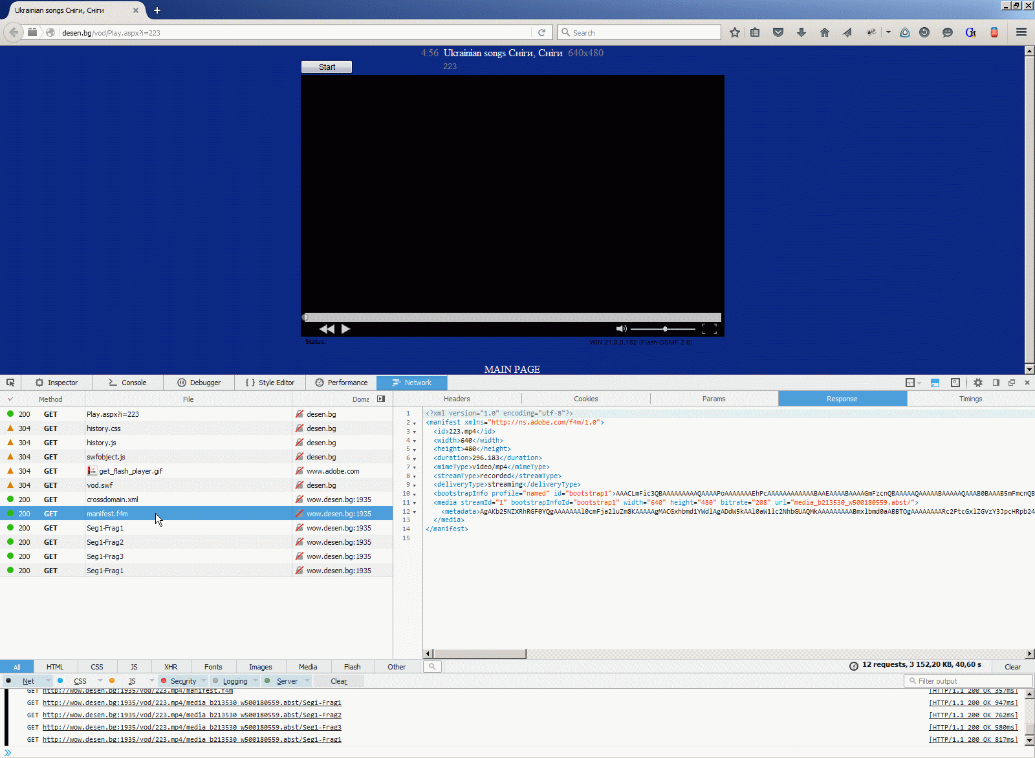Open the Style Editor tab
Screen dimensions: 1035x758
tap(270, 383)
